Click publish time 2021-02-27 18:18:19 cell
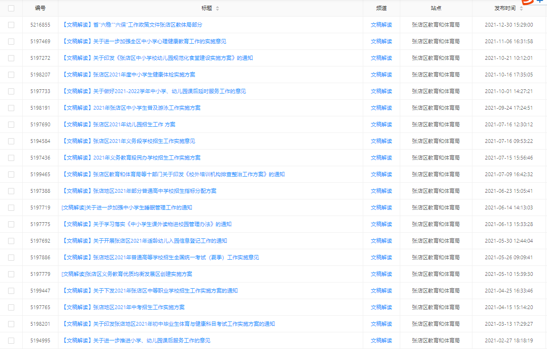The width and height of the screenshot is (547, 349). click(509, 340)
